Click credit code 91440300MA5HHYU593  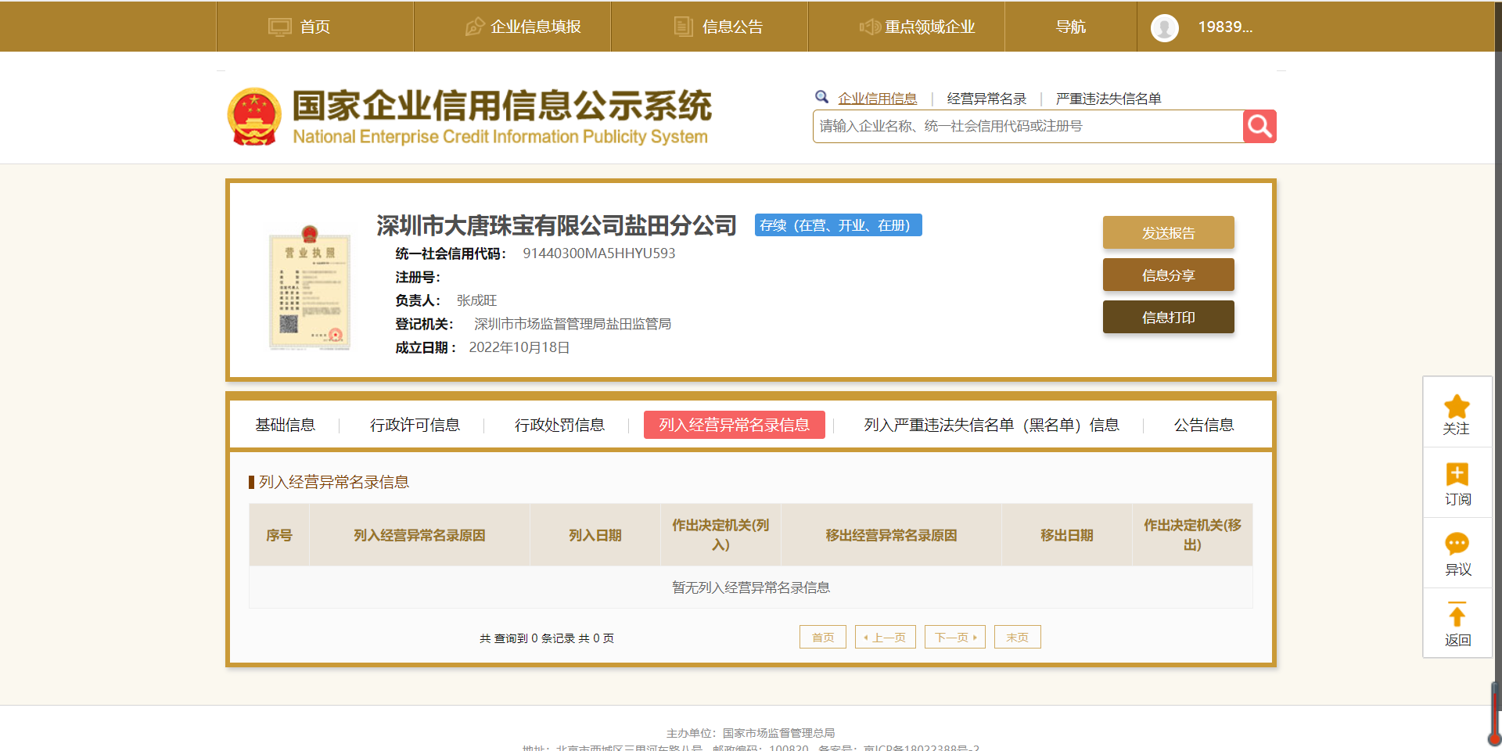point(599,253)
